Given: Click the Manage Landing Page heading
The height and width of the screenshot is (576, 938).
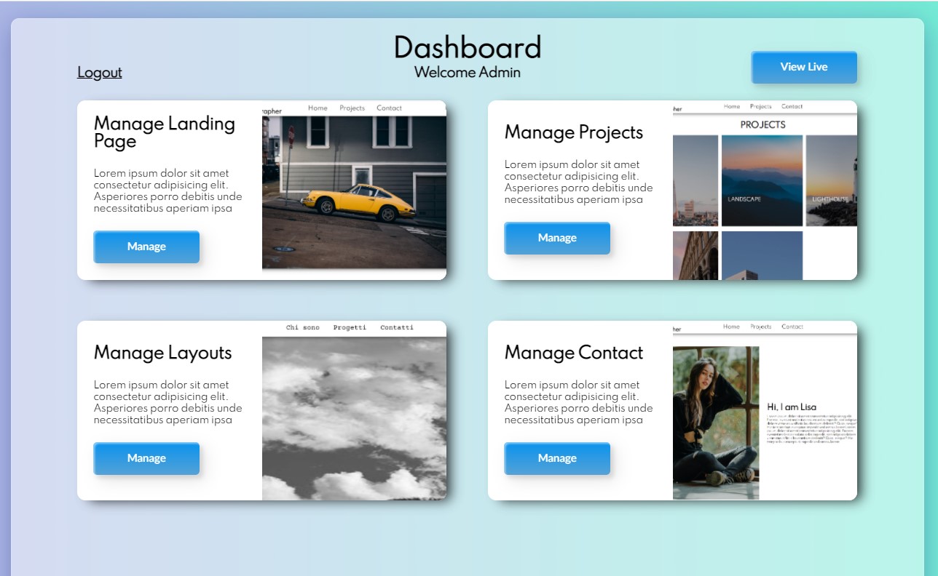Looking at the screenshot, I should coord(165,132).
